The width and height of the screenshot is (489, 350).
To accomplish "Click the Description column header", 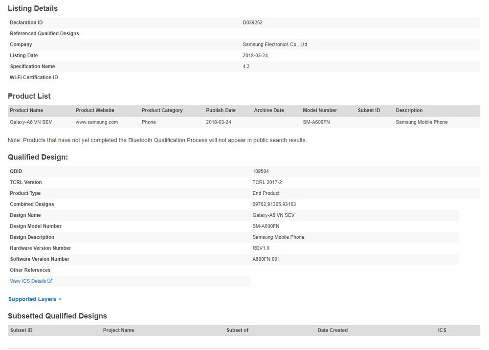I will [409, 110].
